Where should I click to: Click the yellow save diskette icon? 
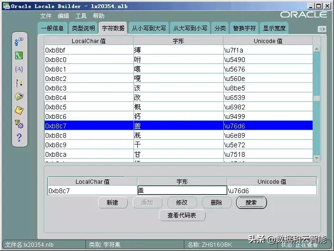tap(19, 110)
